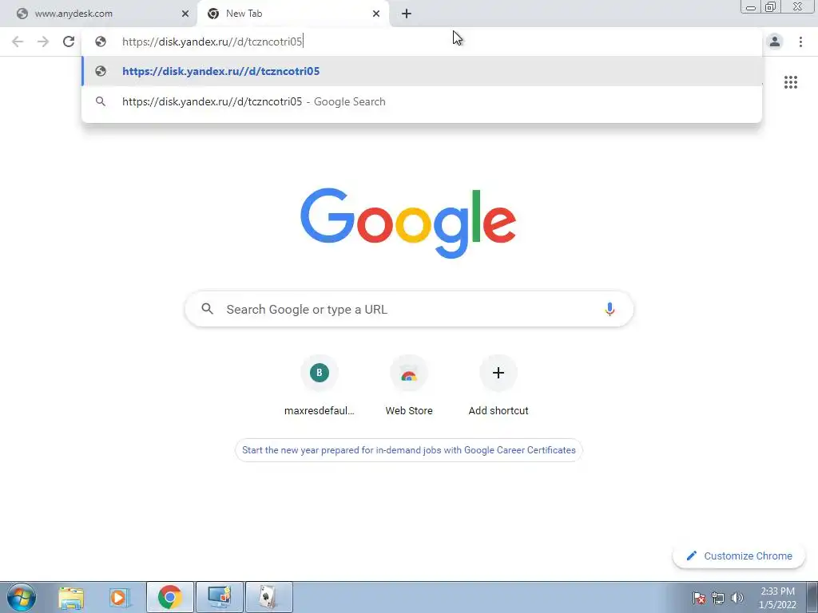
Task: Select the bold disk.yandex.ru URL suggestion
Action: point(422,71)
